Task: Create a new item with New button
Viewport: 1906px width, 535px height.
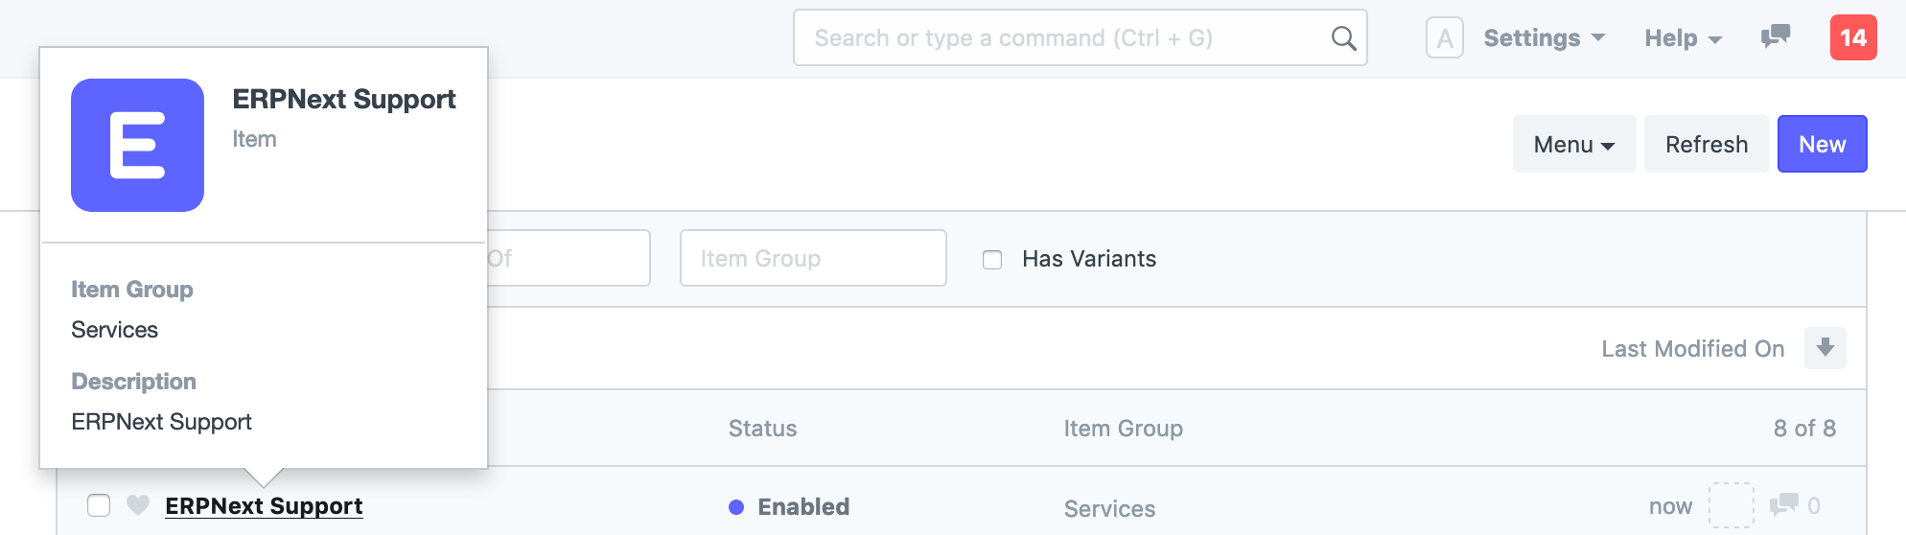Action: tap(1822, 144)
